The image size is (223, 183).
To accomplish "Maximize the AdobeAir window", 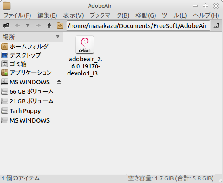I will (205, 6).
